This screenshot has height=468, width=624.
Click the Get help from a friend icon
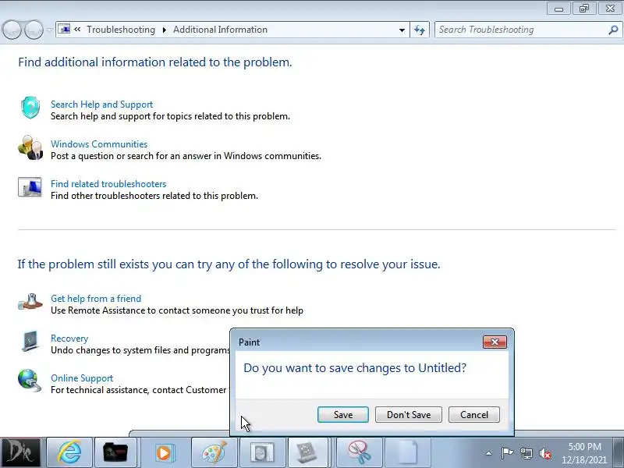(30, 302)
